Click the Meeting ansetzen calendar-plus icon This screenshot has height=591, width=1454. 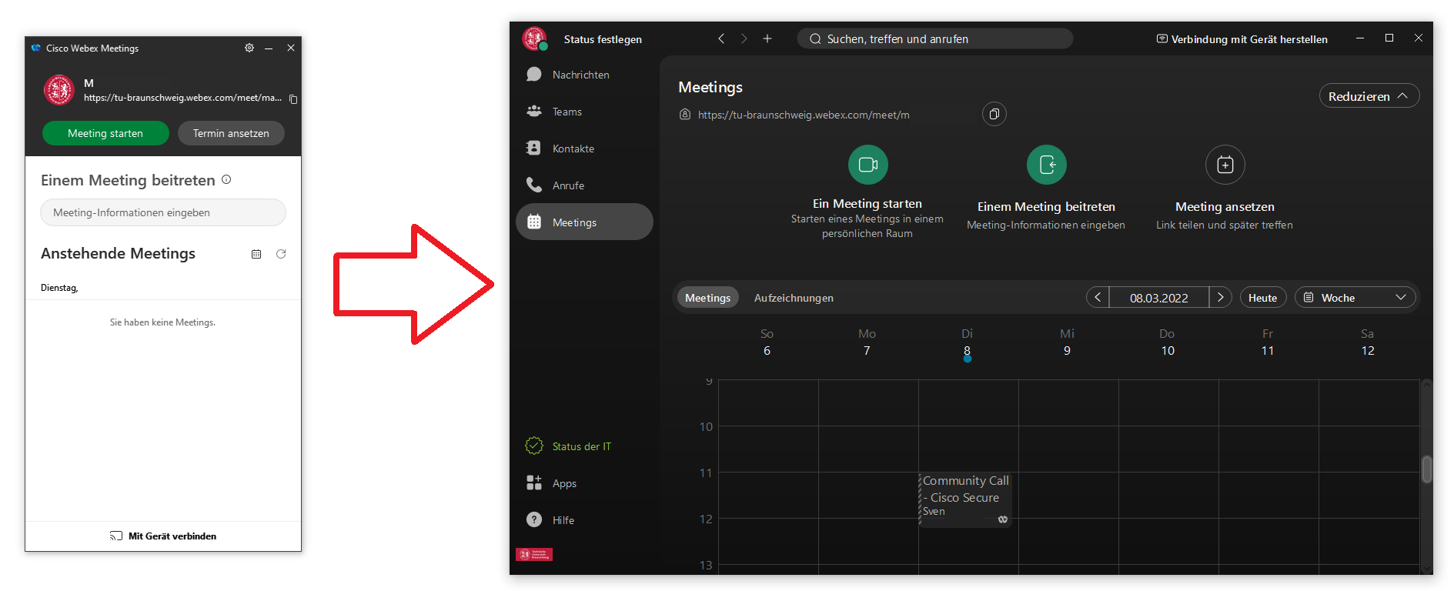click(x=1225, y=165)
